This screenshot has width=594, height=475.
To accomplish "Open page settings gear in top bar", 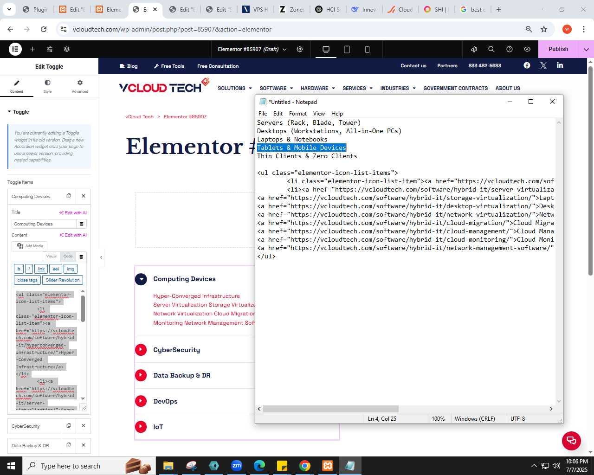I will tap(300, 49).
